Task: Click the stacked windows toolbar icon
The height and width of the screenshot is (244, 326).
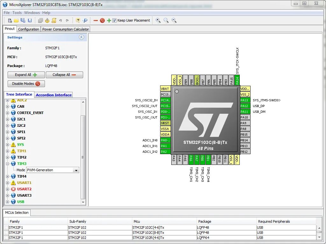Action: tap(40, 21)
